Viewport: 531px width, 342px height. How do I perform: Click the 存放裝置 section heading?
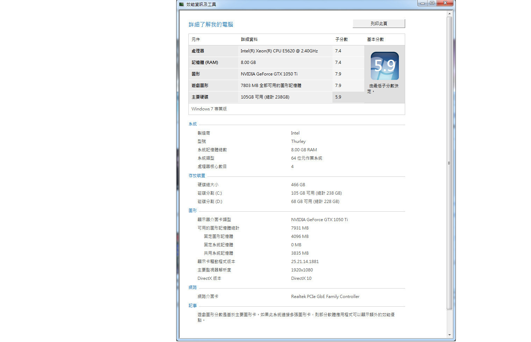click(x=197, y=176)
